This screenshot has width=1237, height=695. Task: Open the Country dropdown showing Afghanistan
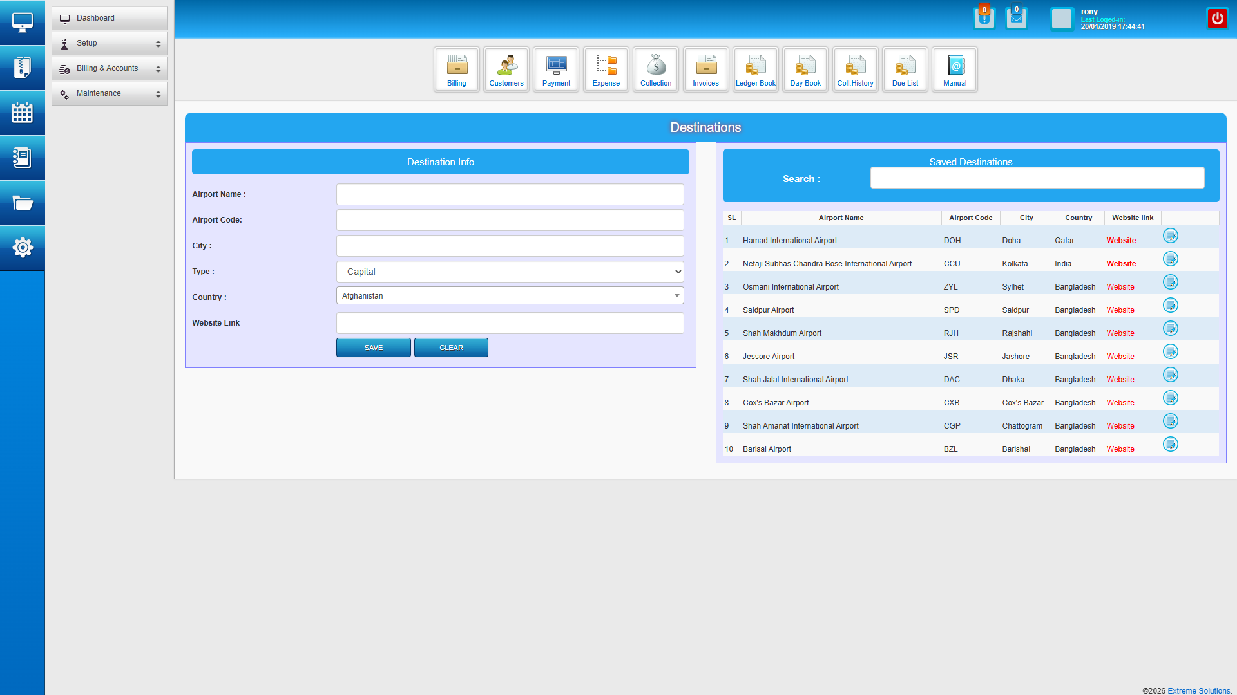(x=510, y=296)
